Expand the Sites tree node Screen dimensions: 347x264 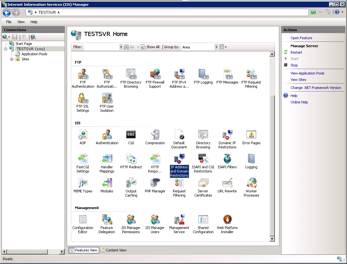(12, 59)
